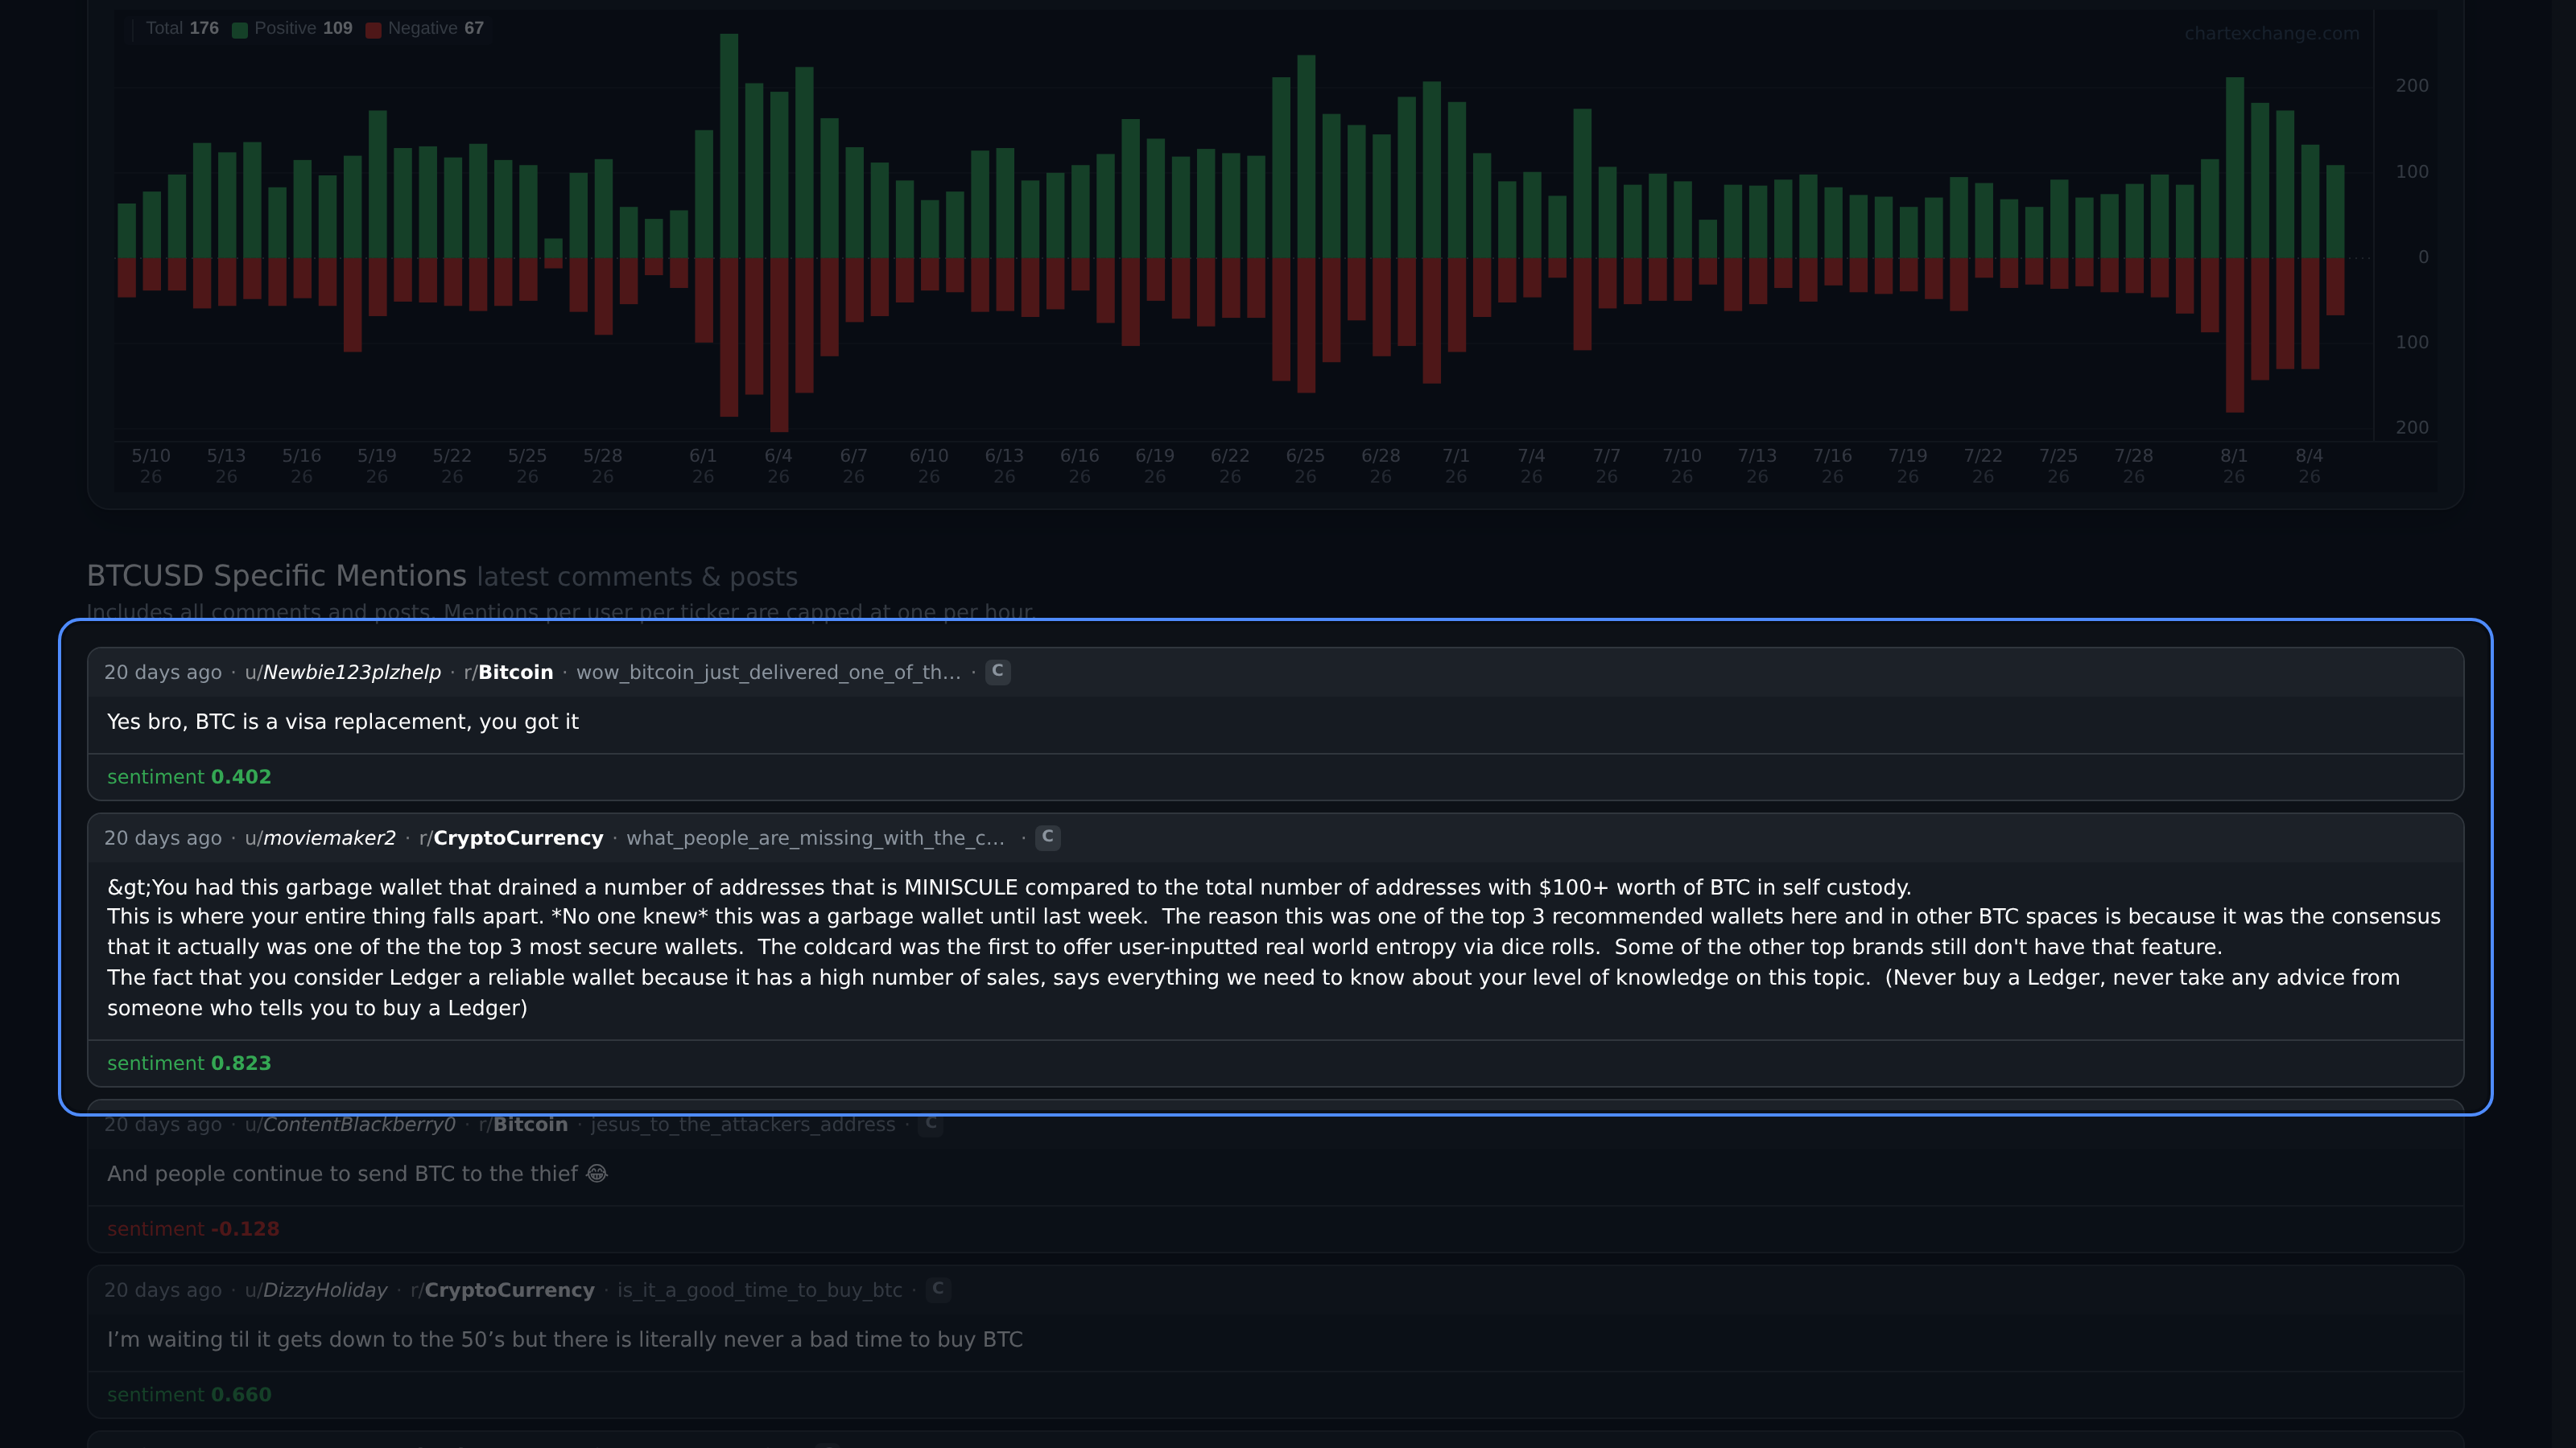The width and height of the screenshot is (2576, 1448).
Task: Open thread is_it_a_good_time_to_buy_btc
Action: pos(760,1290)
